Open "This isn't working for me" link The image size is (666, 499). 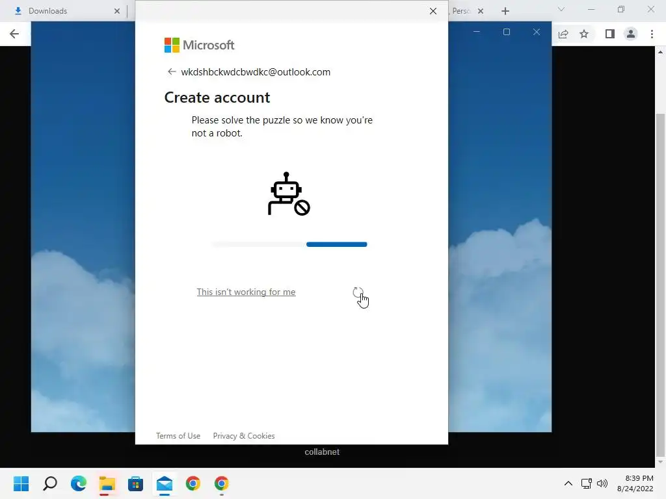(x=246, y=292)
